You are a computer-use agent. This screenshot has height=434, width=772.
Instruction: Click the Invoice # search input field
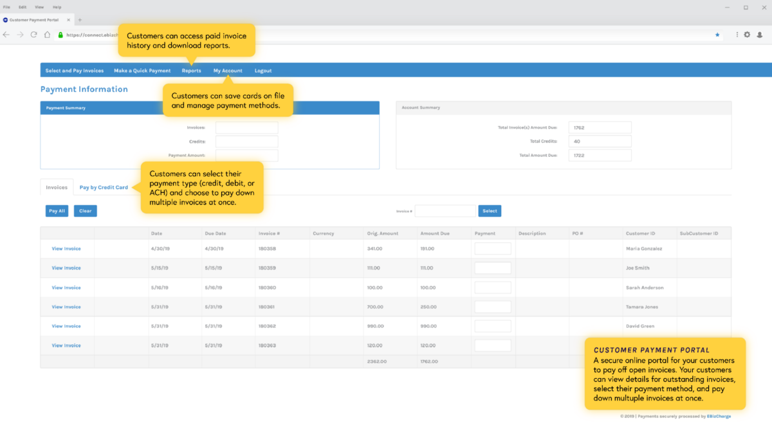[x=445, y=211]
